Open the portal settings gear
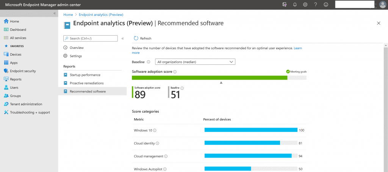Image resolution: width=388 pixels, height=172 pixels. click(x=305, y=5)
